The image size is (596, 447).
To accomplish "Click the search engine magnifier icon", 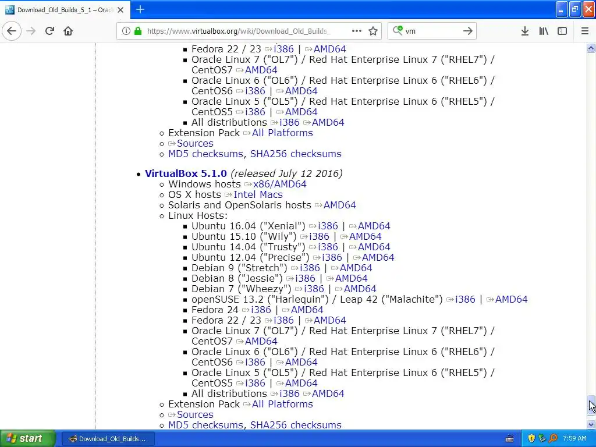I will point(397,30).
